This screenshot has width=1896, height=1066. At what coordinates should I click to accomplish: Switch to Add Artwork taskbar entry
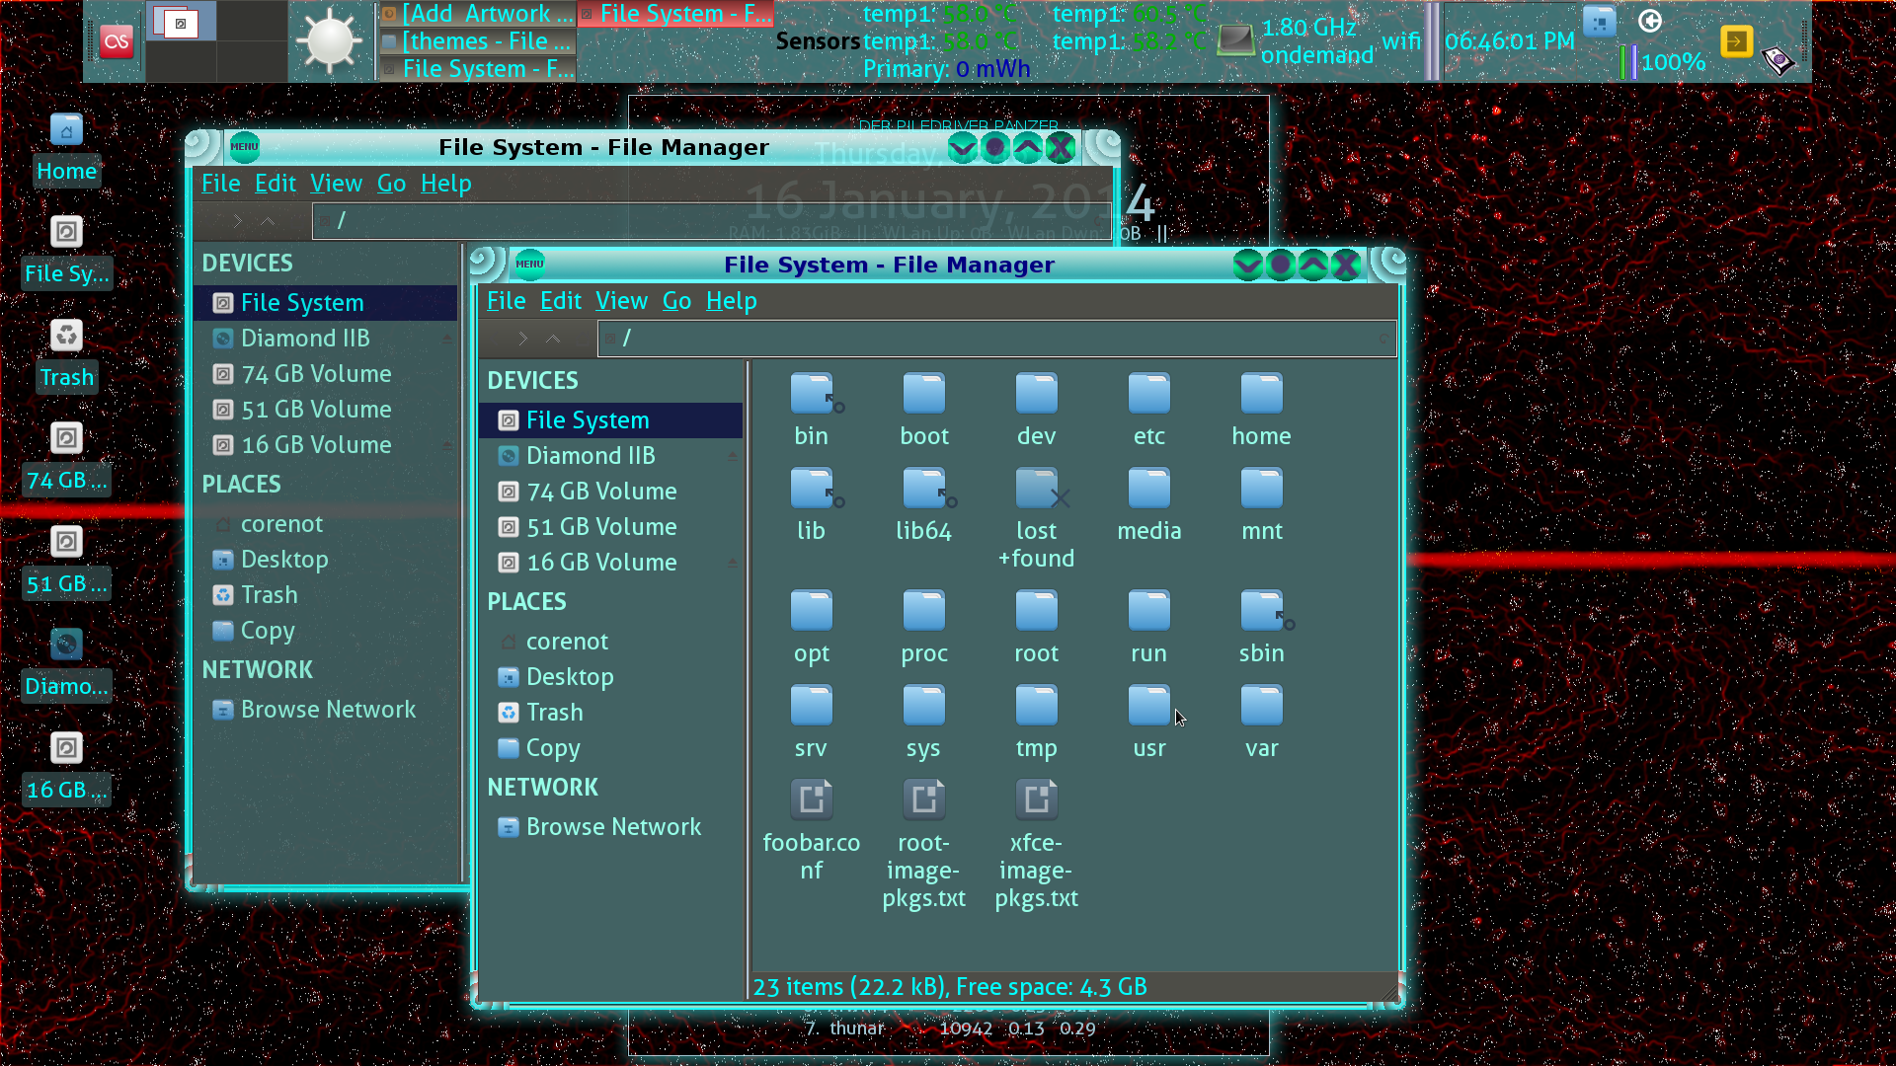[477, 14]
